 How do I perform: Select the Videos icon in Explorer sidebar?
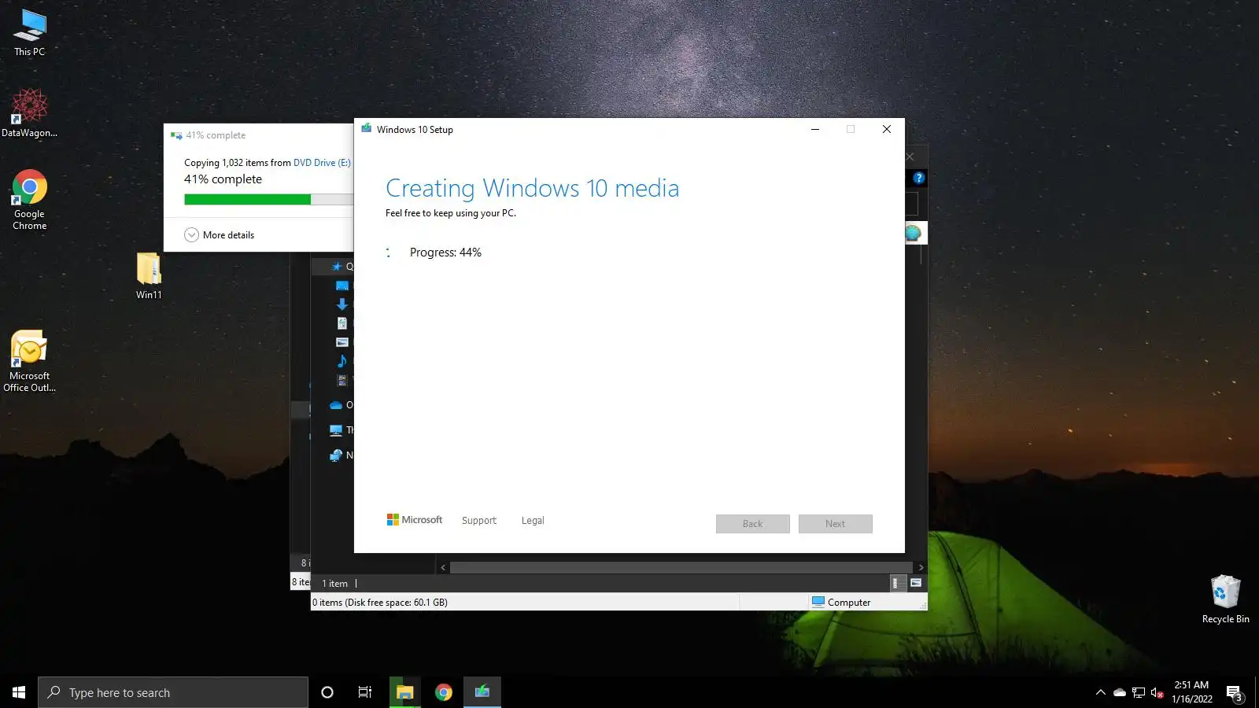[x=342, y=380]
